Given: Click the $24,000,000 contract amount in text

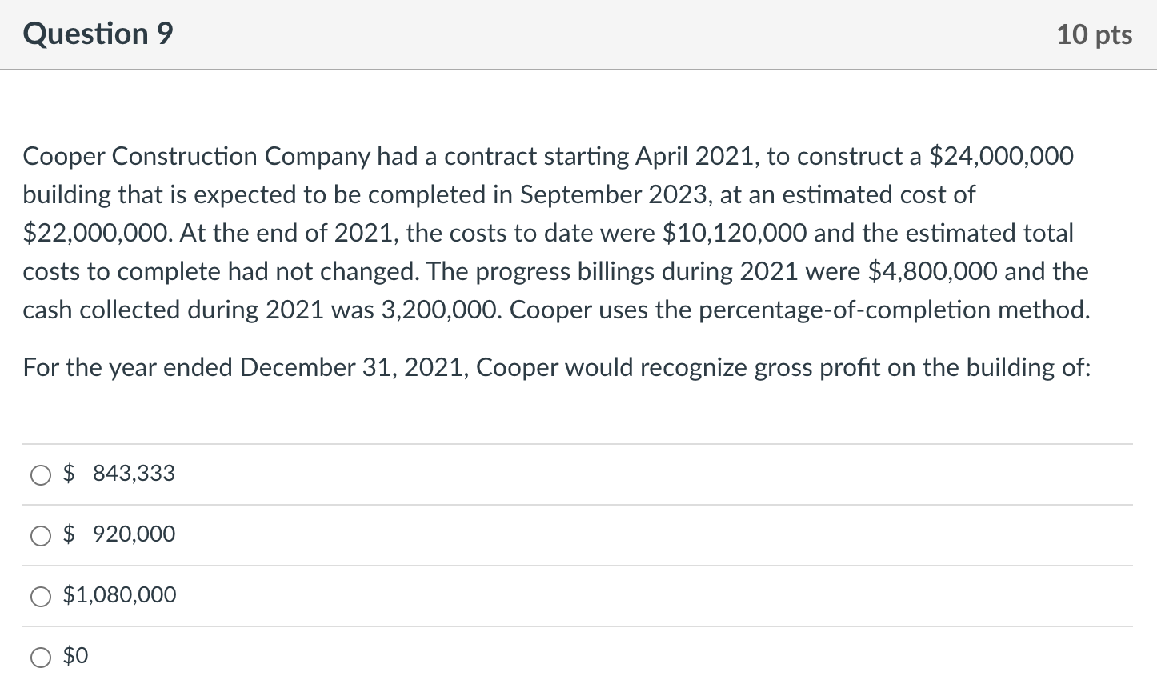Looking at the screenshot, I should point(1001,156).
